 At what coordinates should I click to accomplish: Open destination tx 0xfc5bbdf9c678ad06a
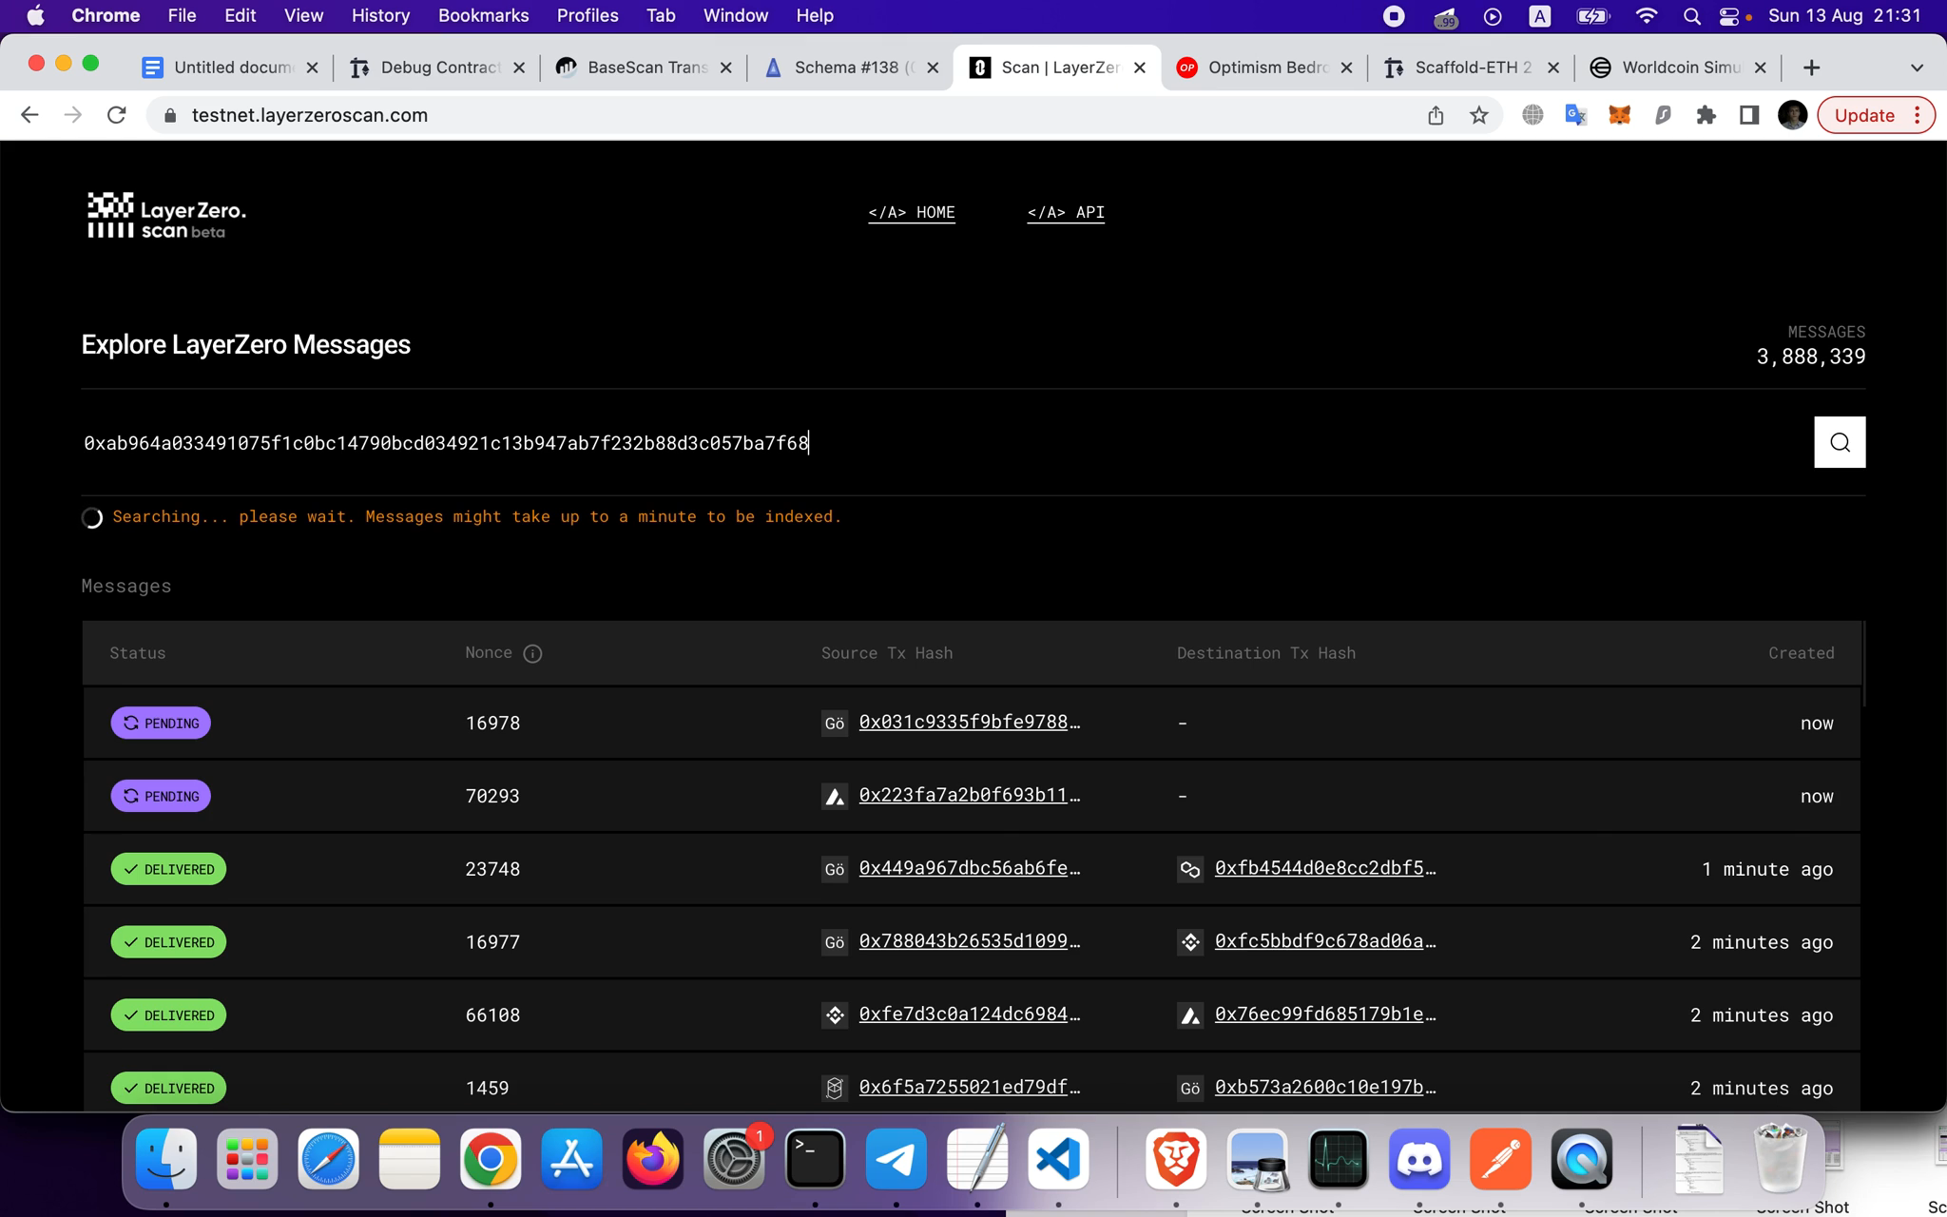pyautogui.click(x=1325, y=942)
